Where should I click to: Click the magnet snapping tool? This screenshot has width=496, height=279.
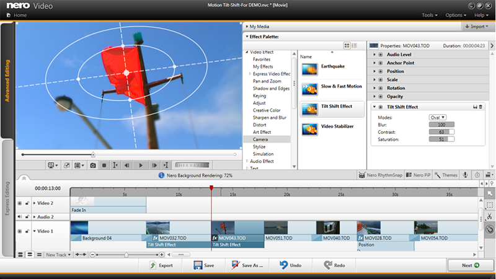[x=490, y=229]
